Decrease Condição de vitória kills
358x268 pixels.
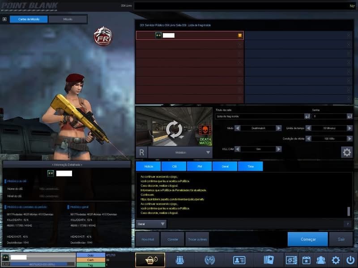(x=308, y=138)
